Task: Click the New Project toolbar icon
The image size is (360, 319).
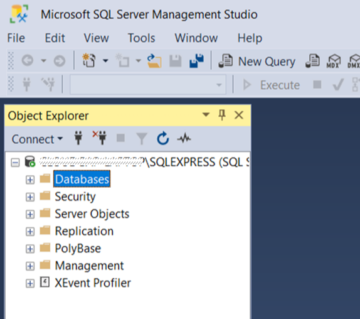Action: click(89, 60)
